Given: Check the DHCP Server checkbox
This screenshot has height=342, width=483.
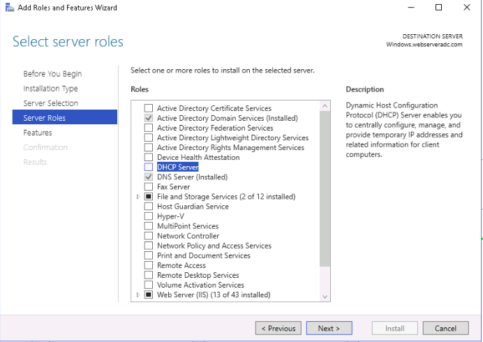Looking at the screenshot, I should [149, 167].
